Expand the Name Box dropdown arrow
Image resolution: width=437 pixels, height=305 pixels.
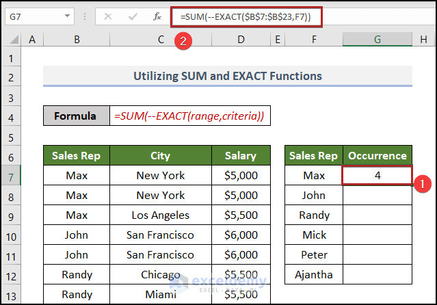(67, 16)
